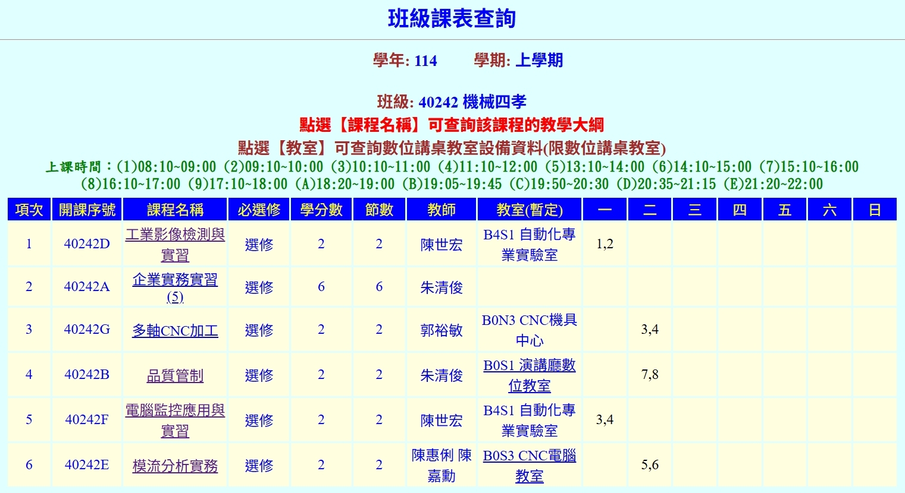
Task: Open the B0S1 演講廳數位教室 classroom link
Action: (x=529, y=366)
